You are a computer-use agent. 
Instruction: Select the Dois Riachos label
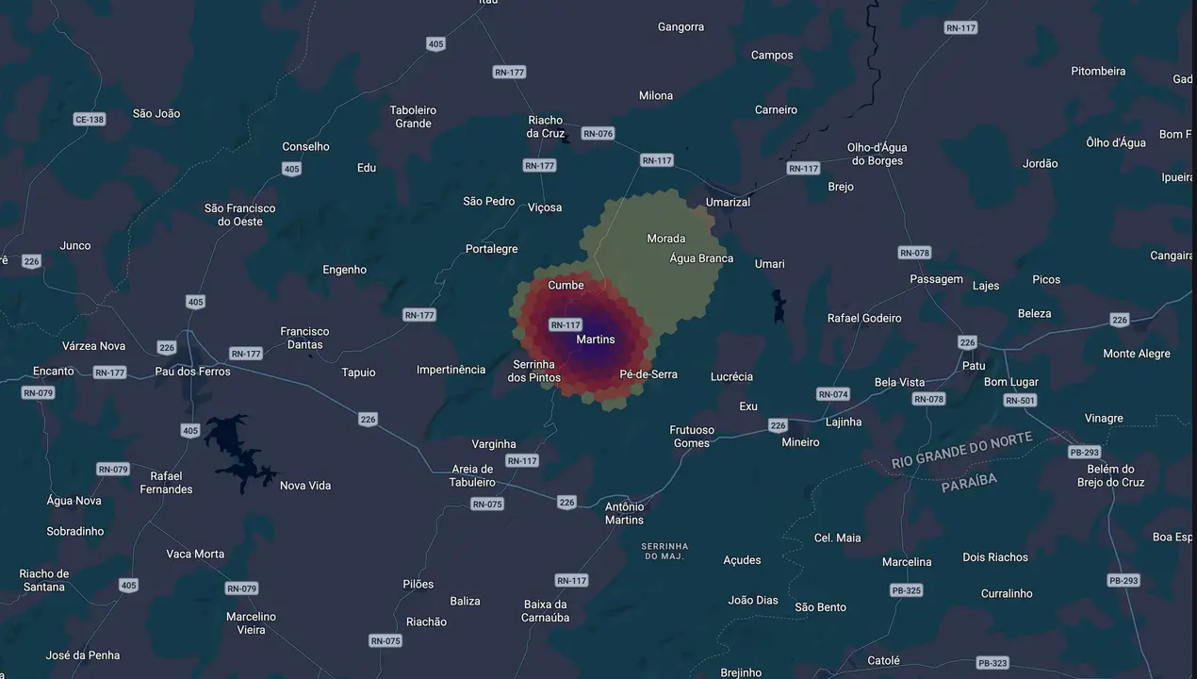(x=995, y=557)
